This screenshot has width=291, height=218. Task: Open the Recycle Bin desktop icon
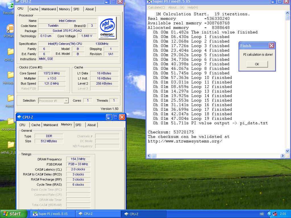(11, 6)
